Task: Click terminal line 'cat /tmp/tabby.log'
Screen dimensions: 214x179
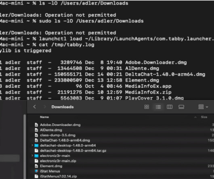Action: (67, 45)
